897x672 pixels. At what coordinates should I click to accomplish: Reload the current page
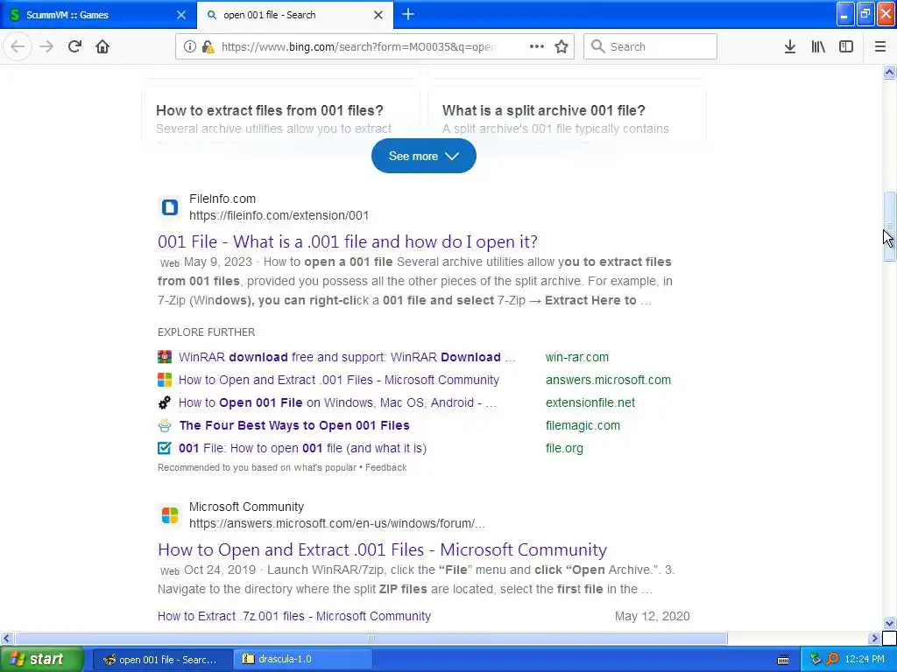point(74,47)
